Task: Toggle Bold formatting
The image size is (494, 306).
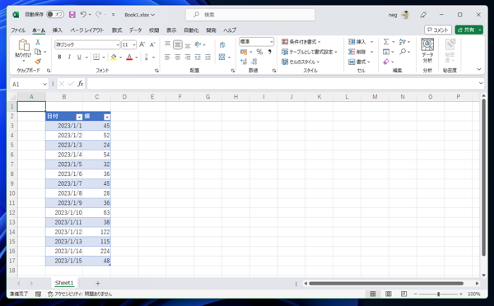Action: coord(59,57)
